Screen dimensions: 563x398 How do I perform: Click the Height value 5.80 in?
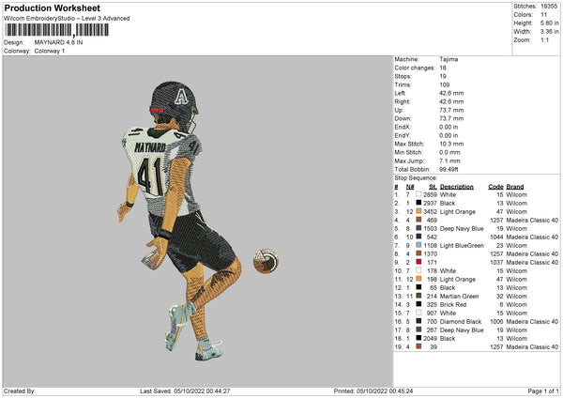click(549, 23)
